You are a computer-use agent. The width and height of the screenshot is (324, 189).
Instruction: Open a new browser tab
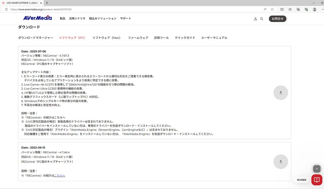(x=47, y=3)
